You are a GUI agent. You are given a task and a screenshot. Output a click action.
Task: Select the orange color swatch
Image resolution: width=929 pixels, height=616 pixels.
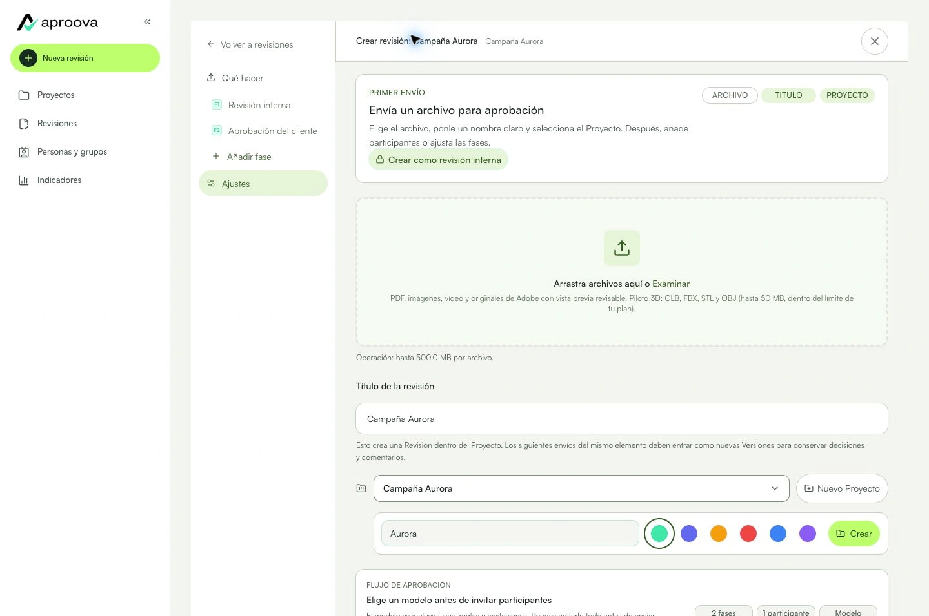719,534
